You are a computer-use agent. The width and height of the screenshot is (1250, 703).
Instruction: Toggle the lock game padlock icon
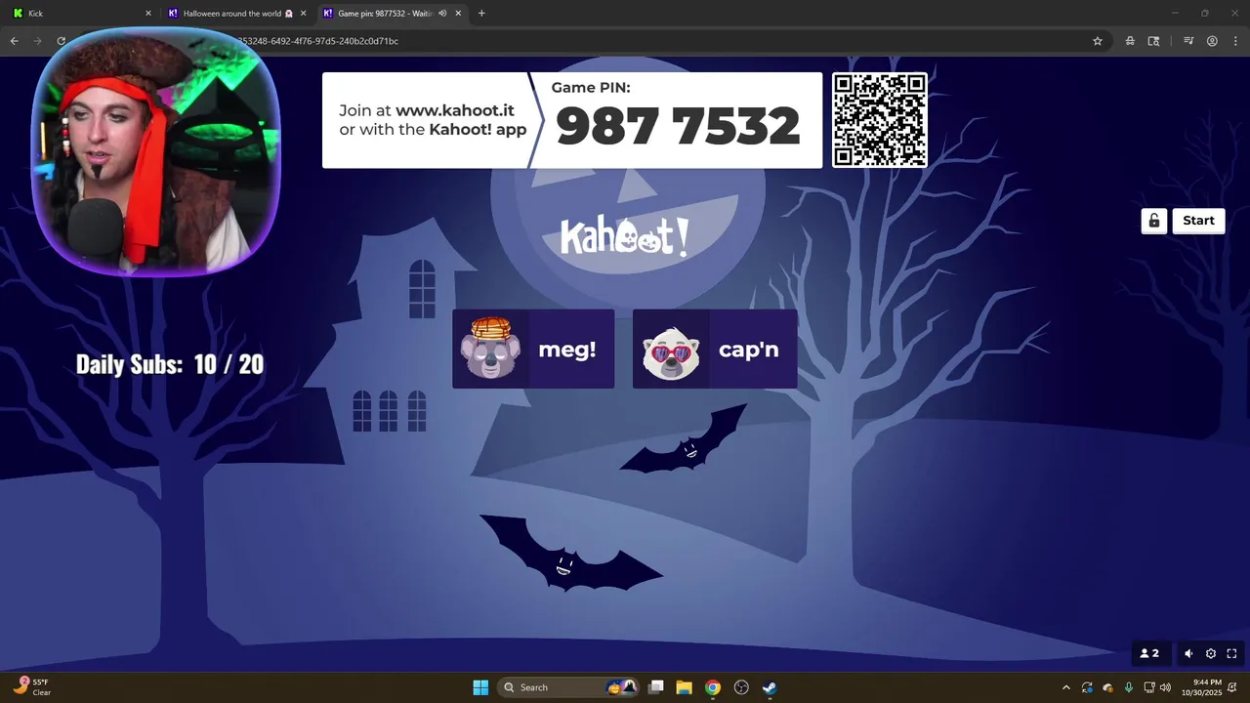pyautogui.click(x=1154, y=221)
